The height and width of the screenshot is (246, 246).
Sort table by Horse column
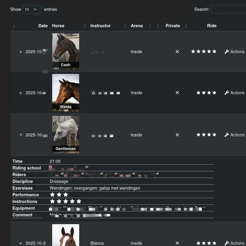(58, 26)
